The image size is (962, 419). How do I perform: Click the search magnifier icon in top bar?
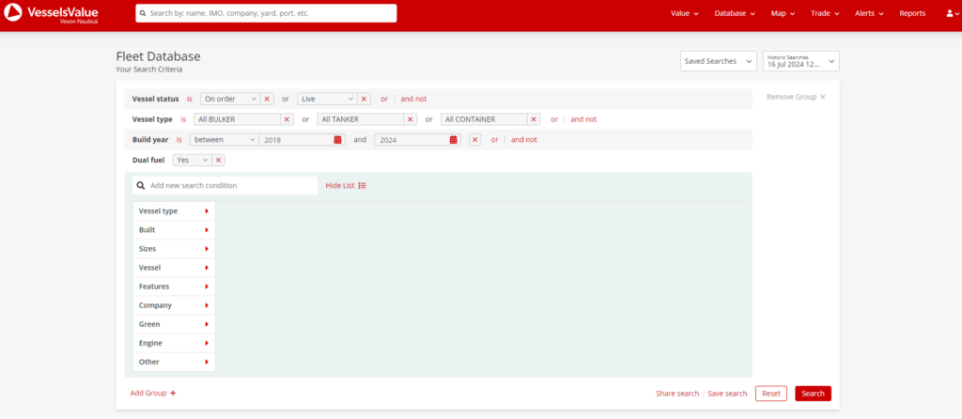[142, 13]
